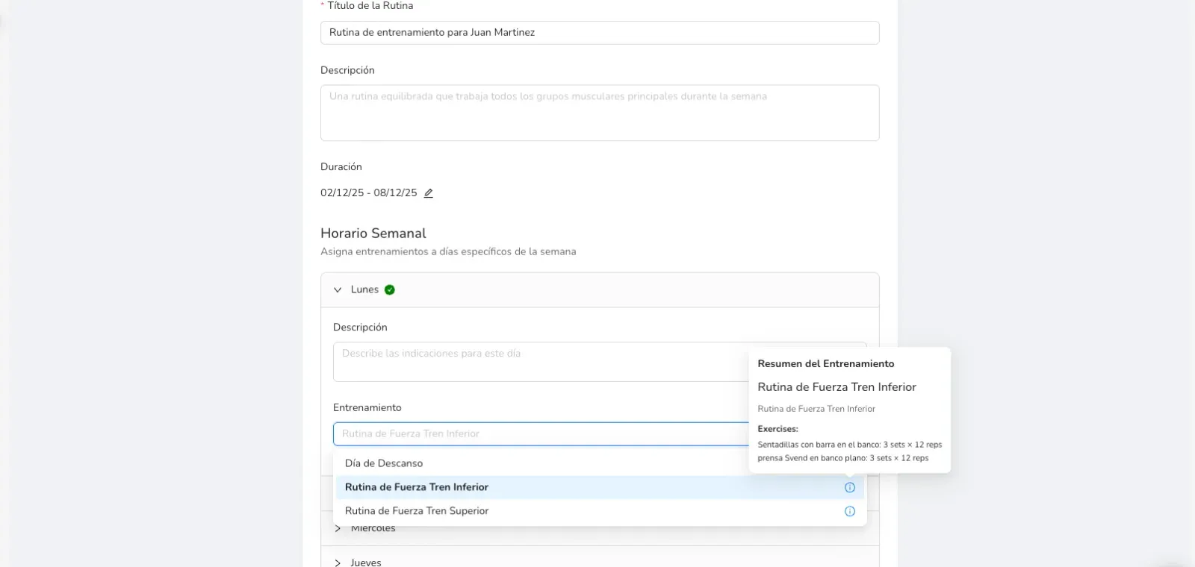Viewport: 1195px width, 567px height.
Task: Click the date range 02/12/25 - 08/12/25
Action: pos(369,192)
